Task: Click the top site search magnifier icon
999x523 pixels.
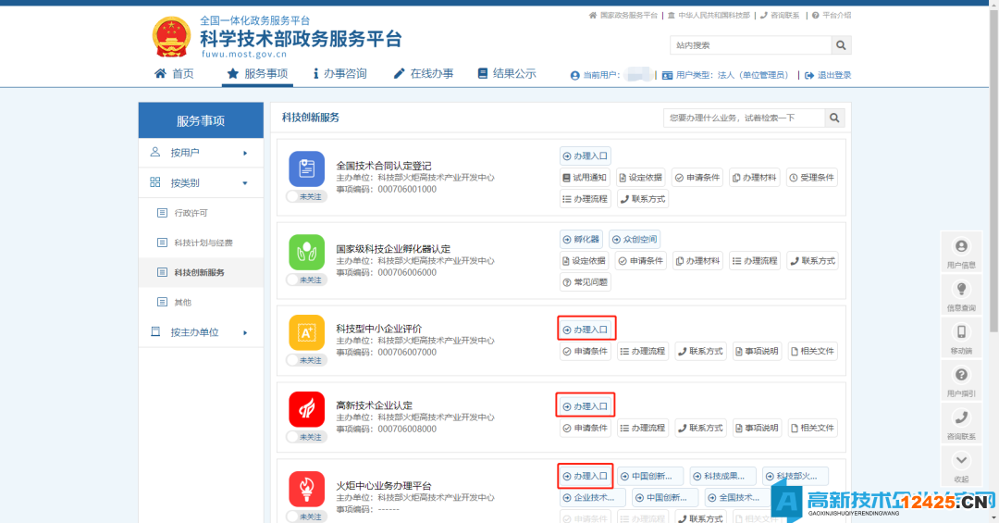Action: (x=840, y=45)
